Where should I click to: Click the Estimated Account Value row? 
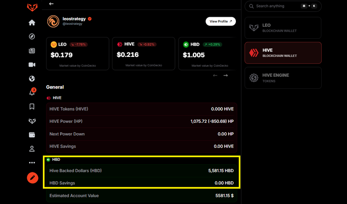[x=141, y=195]
